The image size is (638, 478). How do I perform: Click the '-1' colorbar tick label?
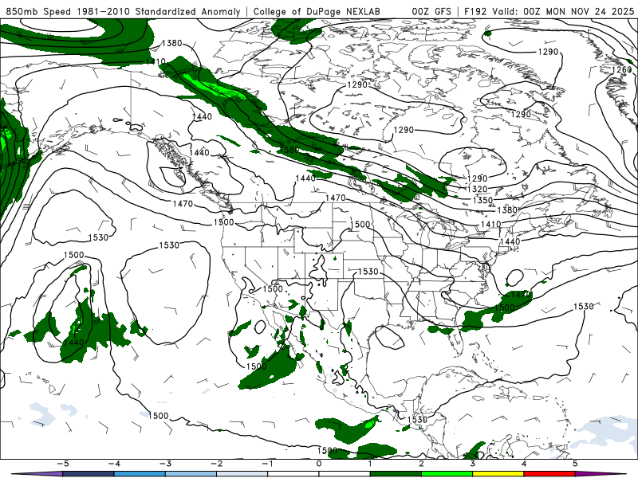point(268,464)
